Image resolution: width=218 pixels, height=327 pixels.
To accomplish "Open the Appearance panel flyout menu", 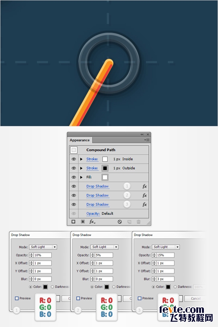I will [x=147, y=140].
